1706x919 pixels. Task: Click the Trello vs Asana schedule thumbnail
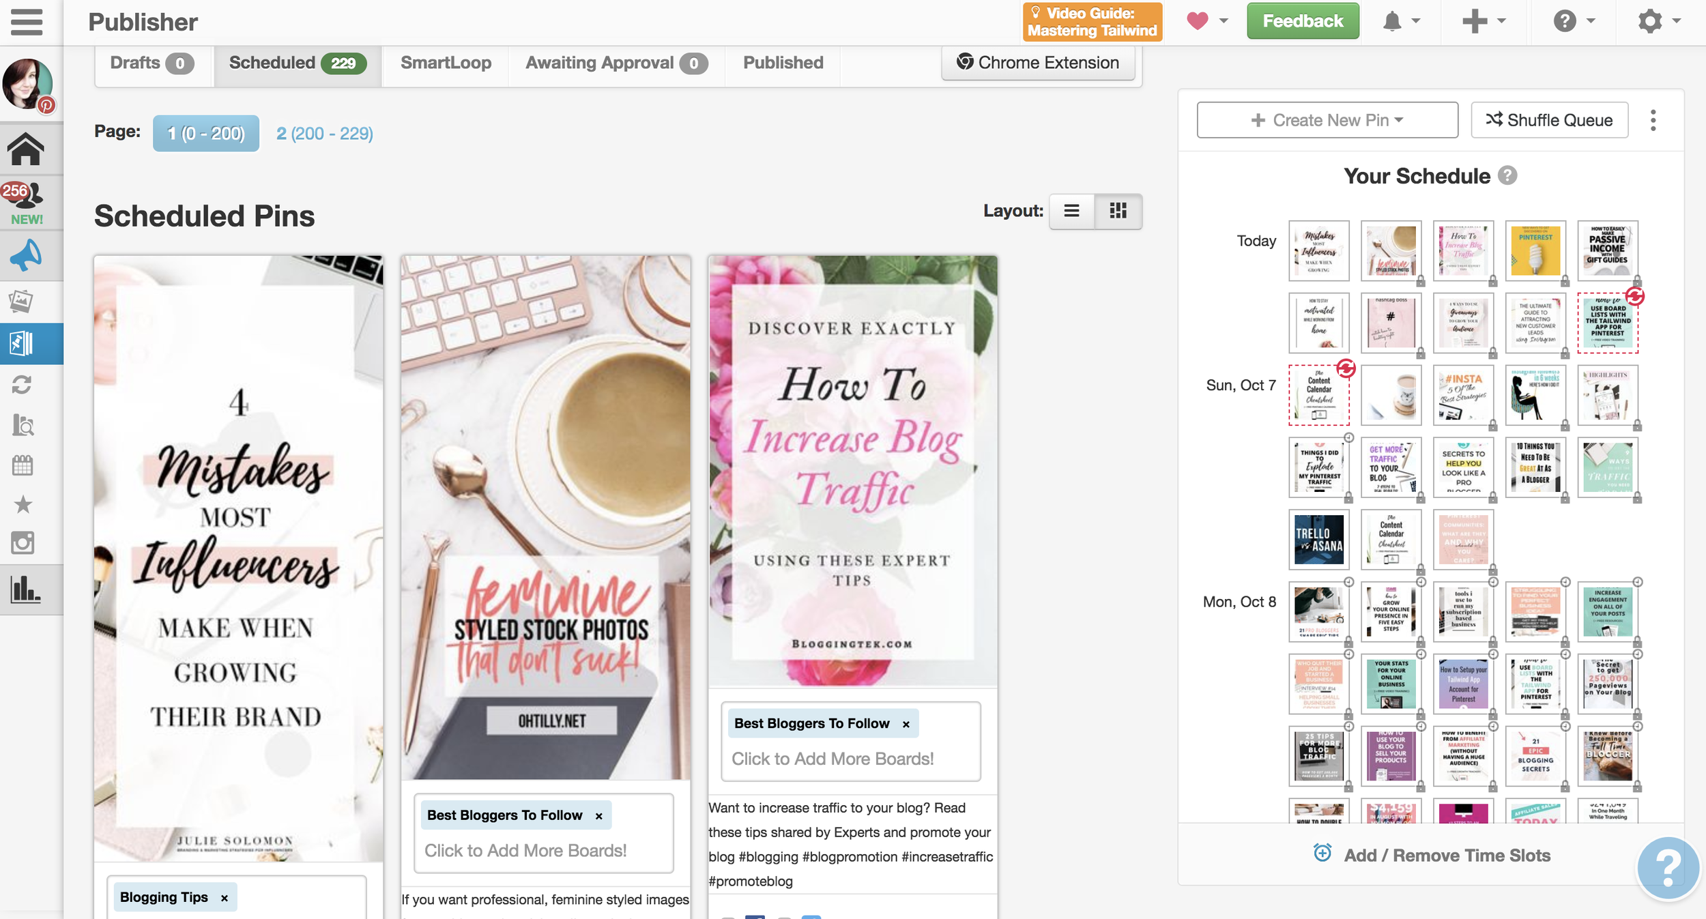click(x=1318, y=539)
